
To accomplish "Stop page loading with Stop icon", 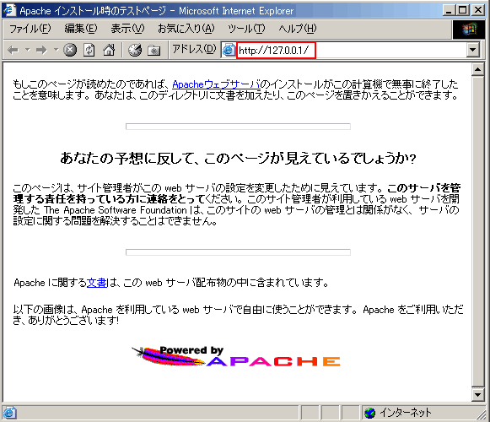I will [x=70, y=50].
